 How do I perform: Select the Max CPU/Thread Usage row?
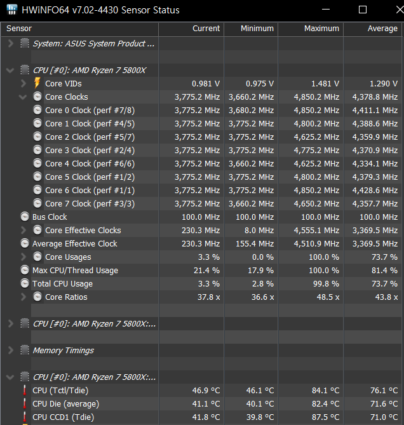201,271
